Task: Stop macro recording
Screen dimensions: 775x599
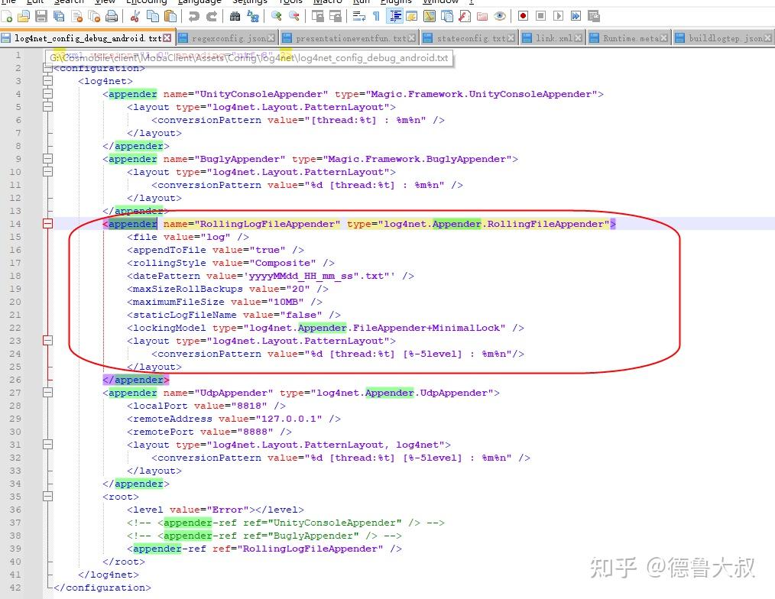Action: pyautogui.click(x=540, y=16)
